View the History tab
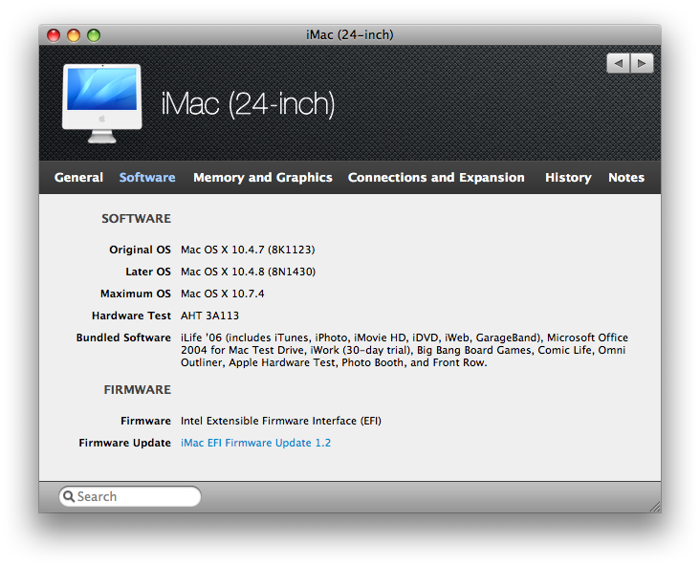Image resolution: width=700 pixels, height=566 pixels. tap(568, 177)
